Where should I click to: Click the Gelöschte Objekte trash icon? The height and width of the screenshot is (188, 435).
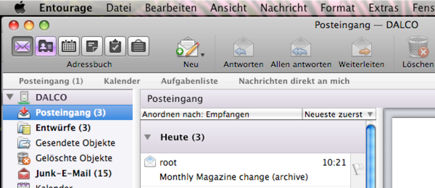(24, 158)
